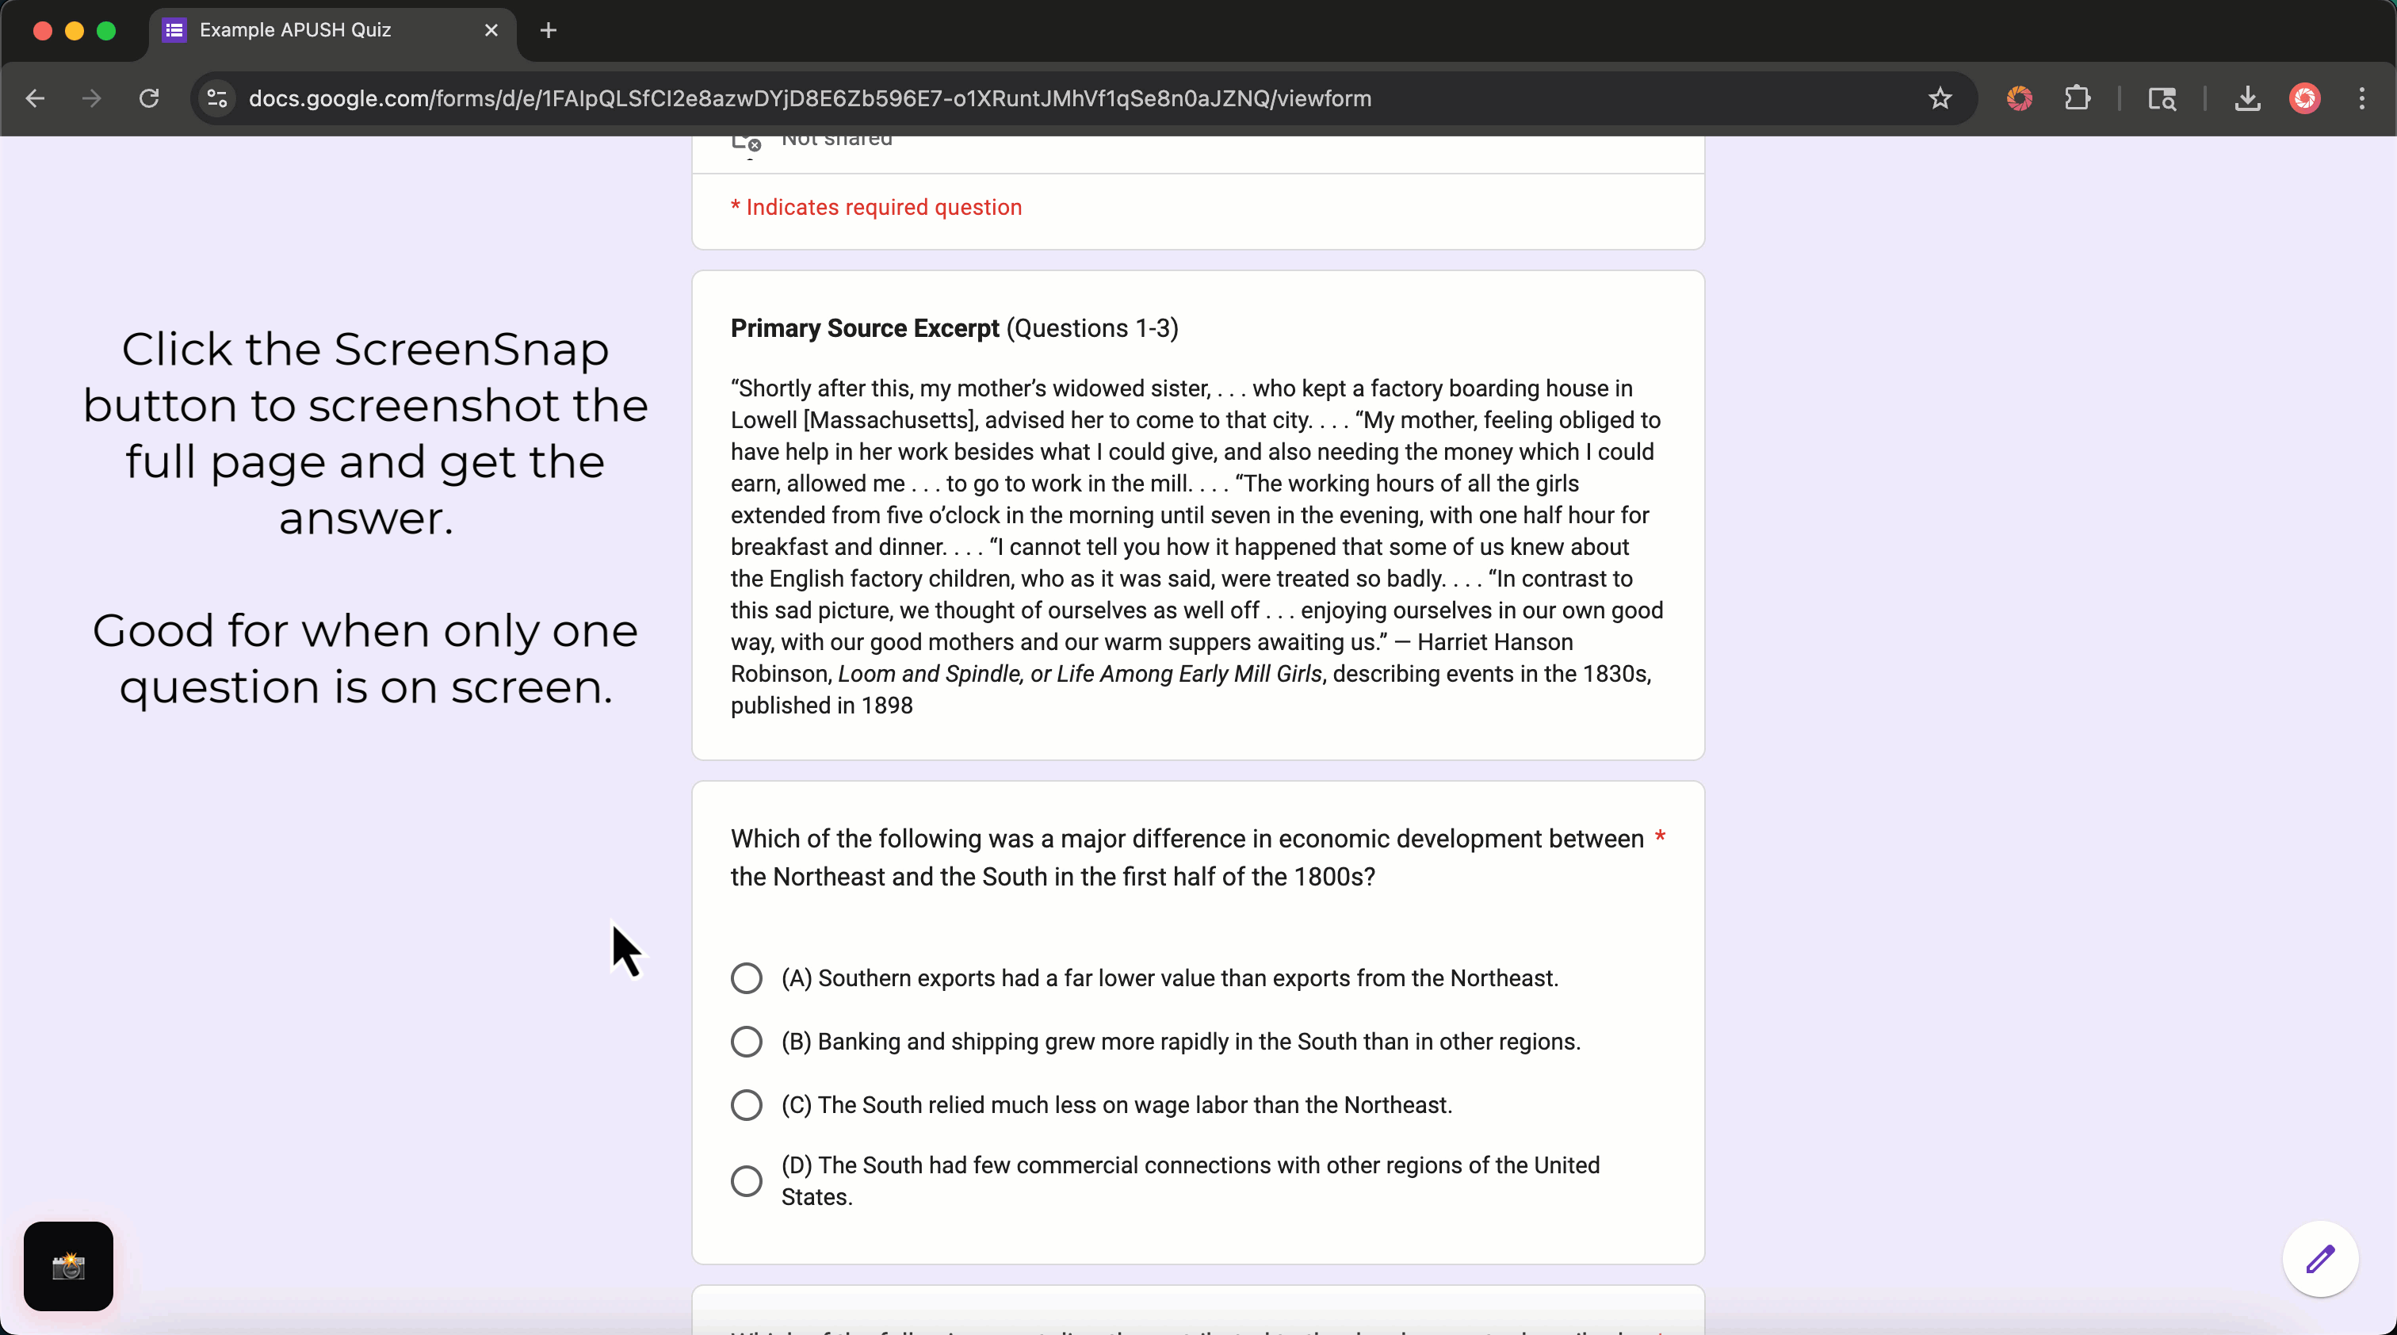Open site information icon in address bar
The width and height of the screenshot is (2397, 1335).
click(x=217, y=98)
